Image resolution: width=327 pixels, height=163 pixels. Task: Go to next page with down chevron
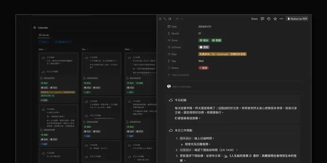click(182, 19)
